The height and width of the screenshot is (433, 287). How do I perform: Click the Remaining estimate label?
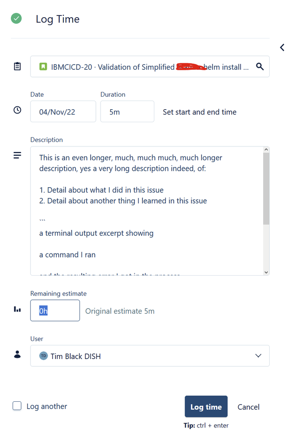point(58,293)
